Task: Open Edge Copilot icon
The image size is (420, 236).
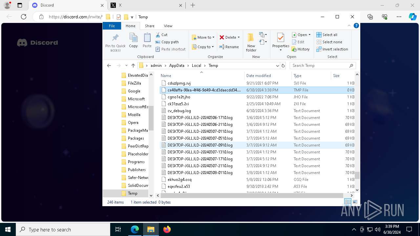Action: (x=412, y=17)
